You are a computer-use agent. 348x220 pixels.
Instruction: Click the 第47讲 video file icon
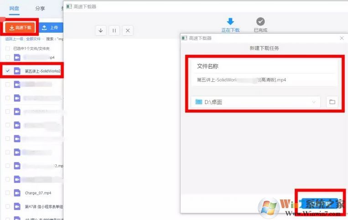pyautogui.click(x=17, y=206)
